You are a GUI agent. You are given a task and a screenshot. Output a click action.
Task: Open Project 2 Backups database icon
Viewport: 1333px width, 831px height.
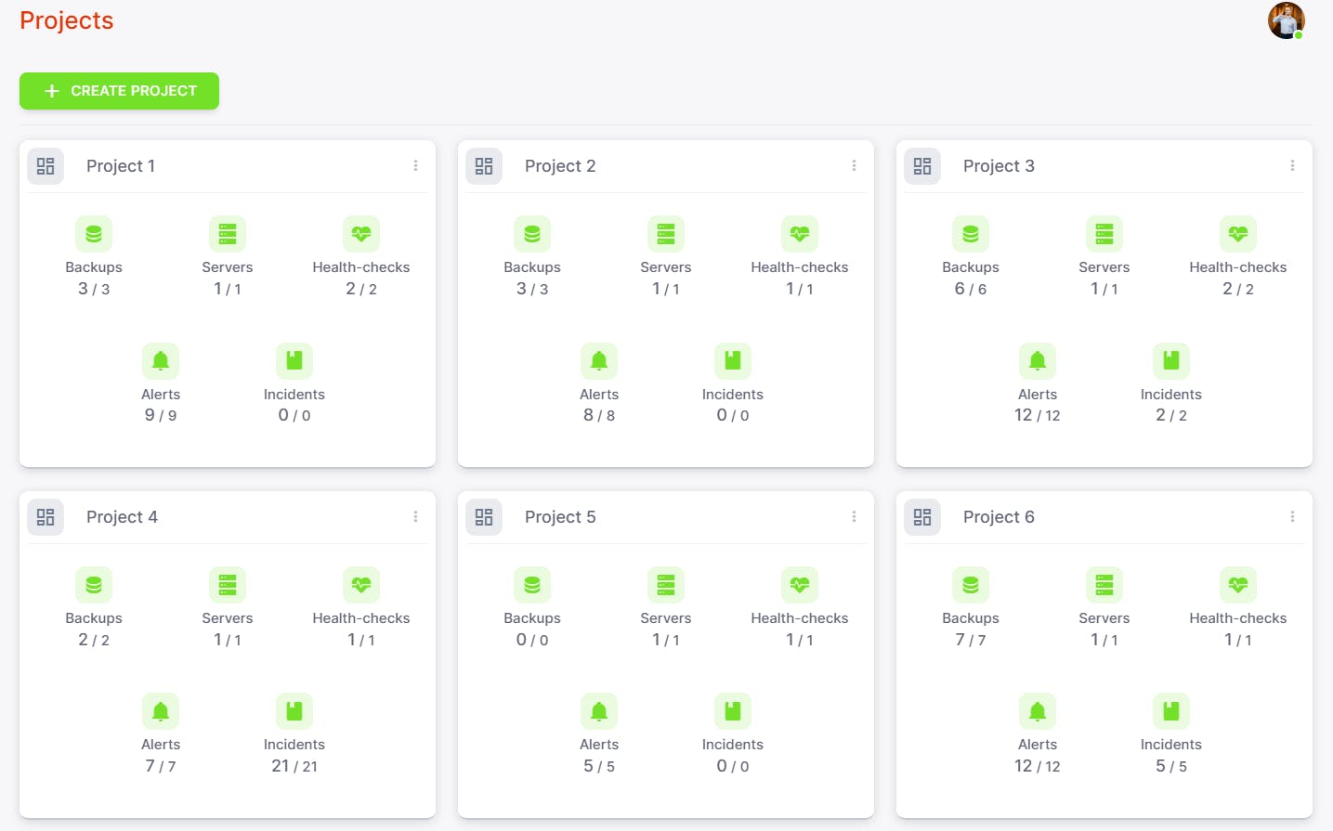(532, 234)
